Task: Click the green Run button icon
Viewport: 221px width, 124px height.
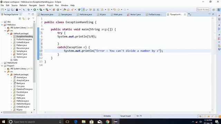Action: point(35,10)
